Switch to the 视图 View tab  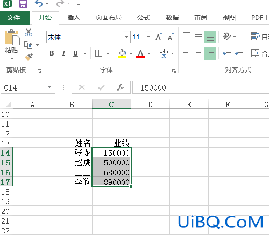point(229,18)
